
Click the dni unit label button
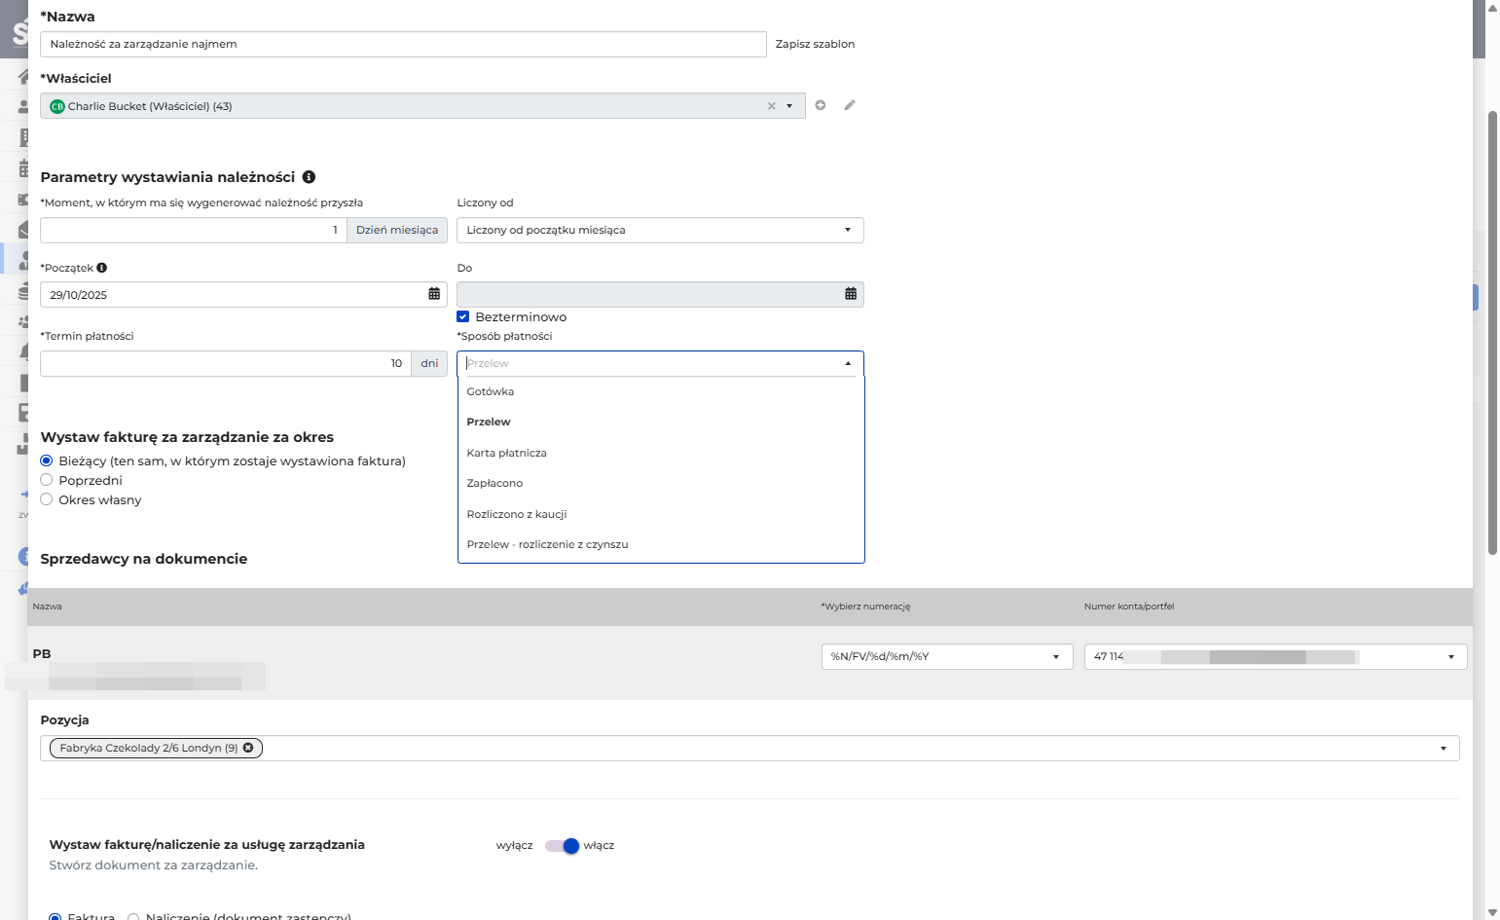429,363
